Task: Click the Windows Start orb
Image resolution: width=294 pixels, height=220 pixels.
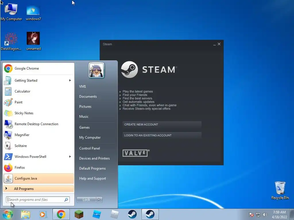Action: [7, 214]
